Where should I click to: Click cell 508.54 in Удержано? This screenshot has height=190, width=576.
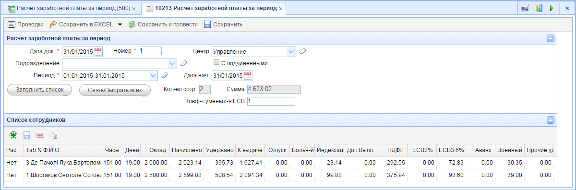point(220,175)
